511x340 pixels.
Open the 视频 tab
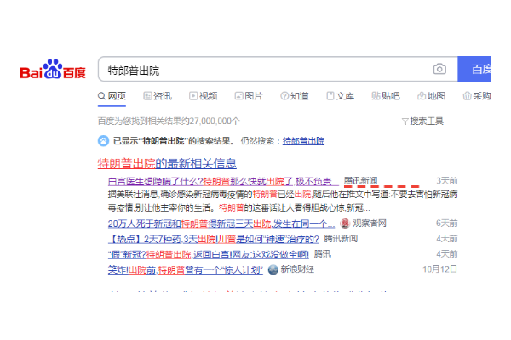pos(204,96)
